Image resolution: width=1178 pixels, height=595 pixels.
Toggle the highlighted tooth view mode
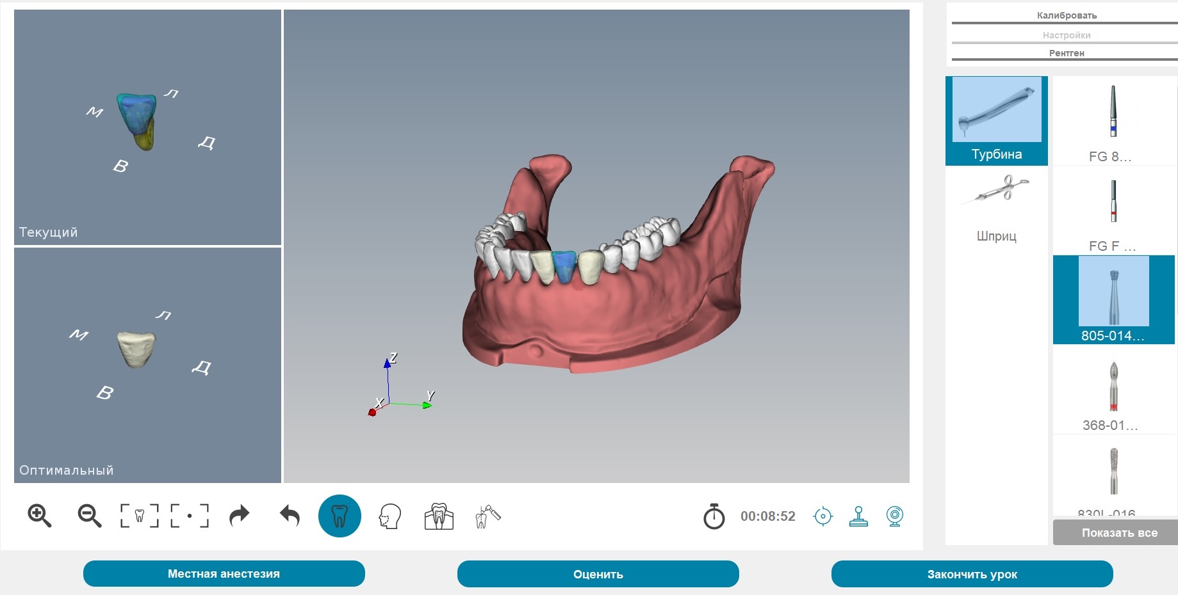coord(339,516)
